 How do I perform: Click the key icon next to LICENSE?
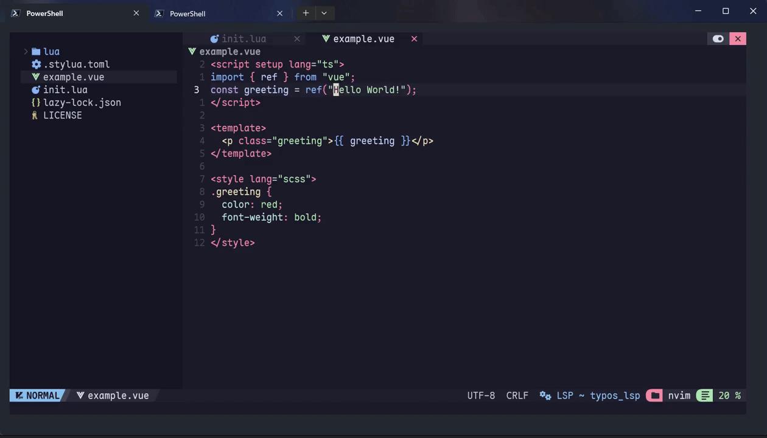coord(35,115)
